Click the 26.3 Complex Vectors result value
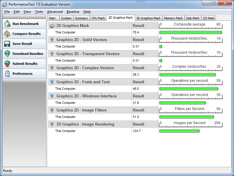 (x=136, y=75)
